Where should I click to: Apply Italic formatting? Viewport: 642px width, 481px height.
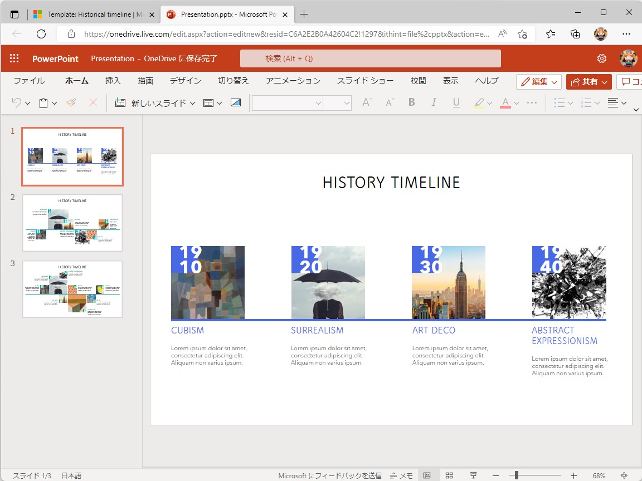(434, 102)
